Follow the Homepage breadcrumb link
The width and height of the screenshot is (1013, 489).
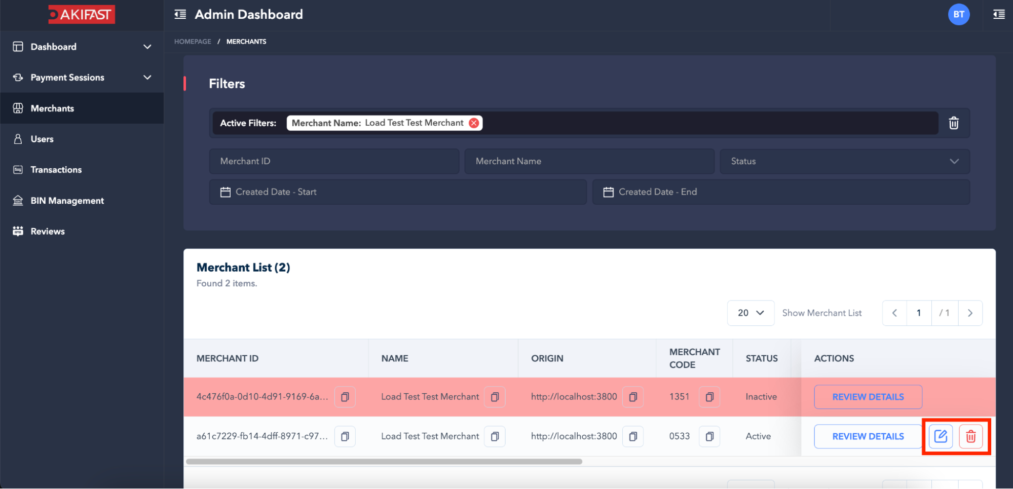[x=193, y=42]
